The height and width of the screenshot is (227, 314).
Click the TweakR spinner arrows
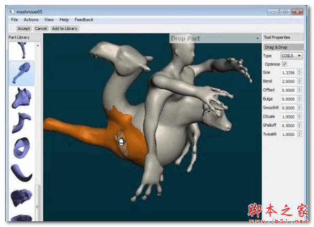tap(299, 134)
